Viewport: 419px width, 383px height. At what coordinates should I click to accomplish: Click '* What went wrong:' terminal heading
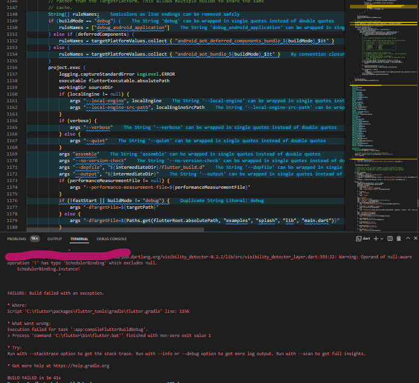(x=29, y=324)
